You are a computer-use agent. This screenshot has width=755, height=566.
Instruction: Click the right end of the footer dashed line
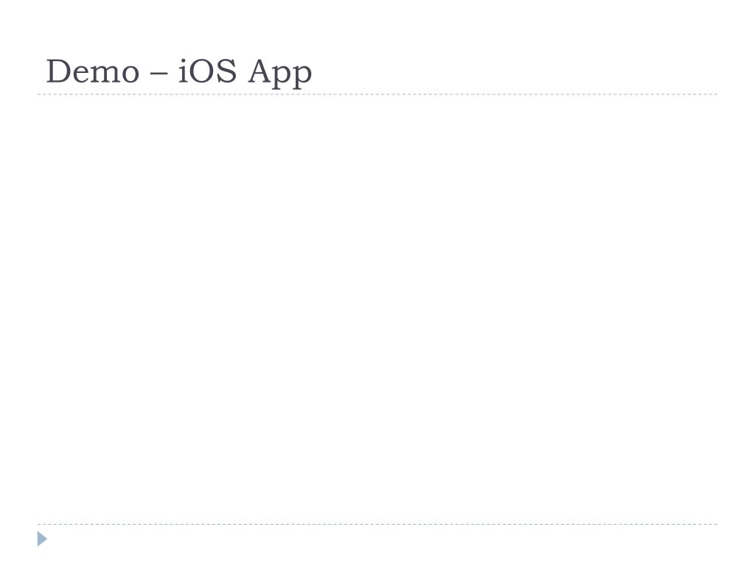pyautogui.click(x=715, y=524)
